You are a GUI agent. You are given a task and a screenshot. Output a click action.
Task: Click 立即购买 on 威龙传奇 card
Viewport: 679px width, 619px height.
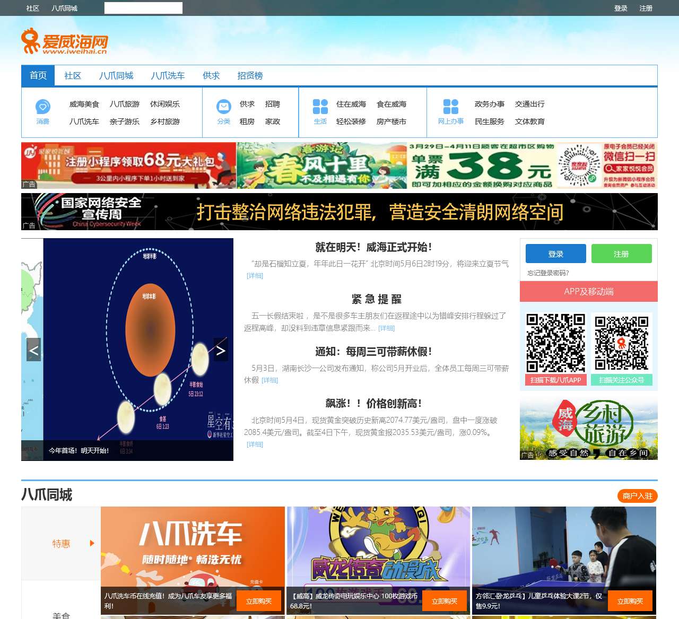click(x=445, y=601)
